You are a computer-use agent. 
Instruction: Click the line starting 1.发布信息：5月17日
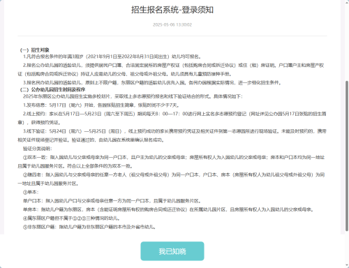pos(101,105)
